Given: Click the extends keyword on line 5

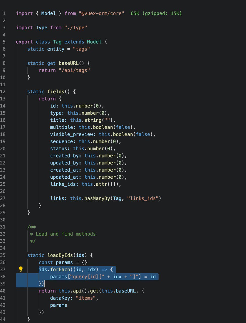Looking at the screenshot, I should (74, 42).
